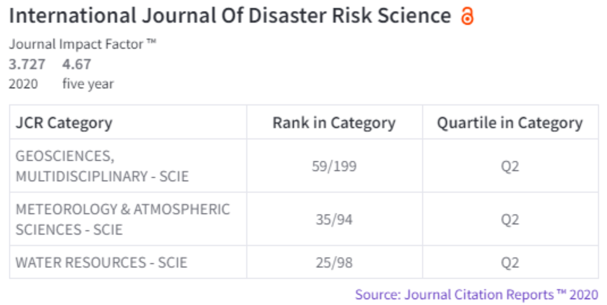Select the Meteorology & Atmospheric Sciences - SCIE cell
The height and width of the screenshot is (305, 607).
point(123,219)
